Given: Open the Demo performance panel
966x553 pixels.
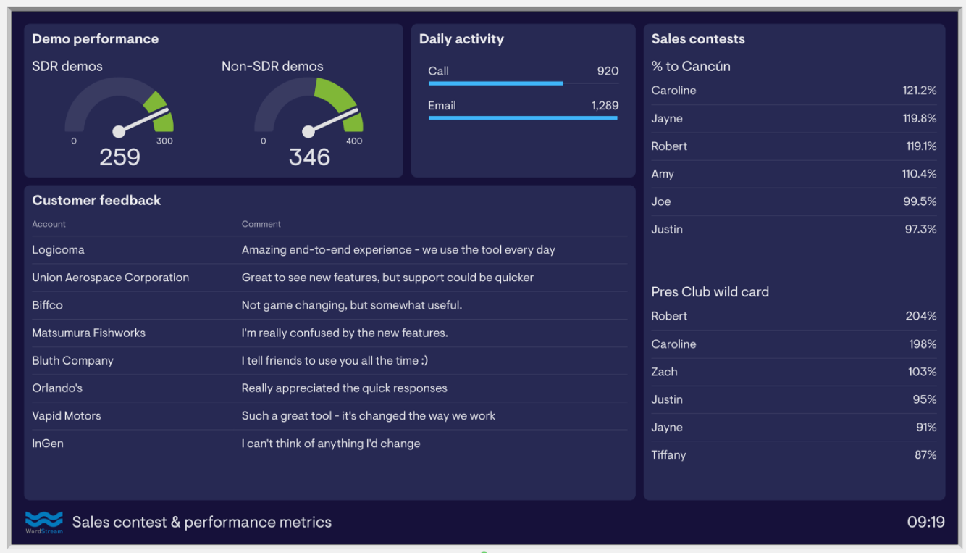Looking at the screenshot, I should pos(95,39).
